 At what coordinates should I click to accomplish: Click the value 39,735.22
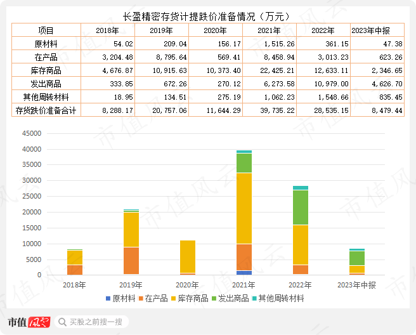(x=277, y=110)
